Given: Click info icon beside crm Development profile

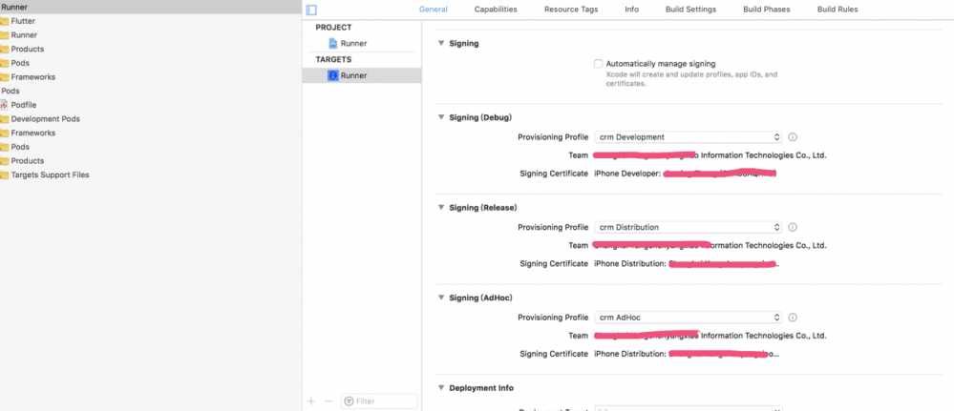Looking at the screenshot, I should click(x=793, y=137).
